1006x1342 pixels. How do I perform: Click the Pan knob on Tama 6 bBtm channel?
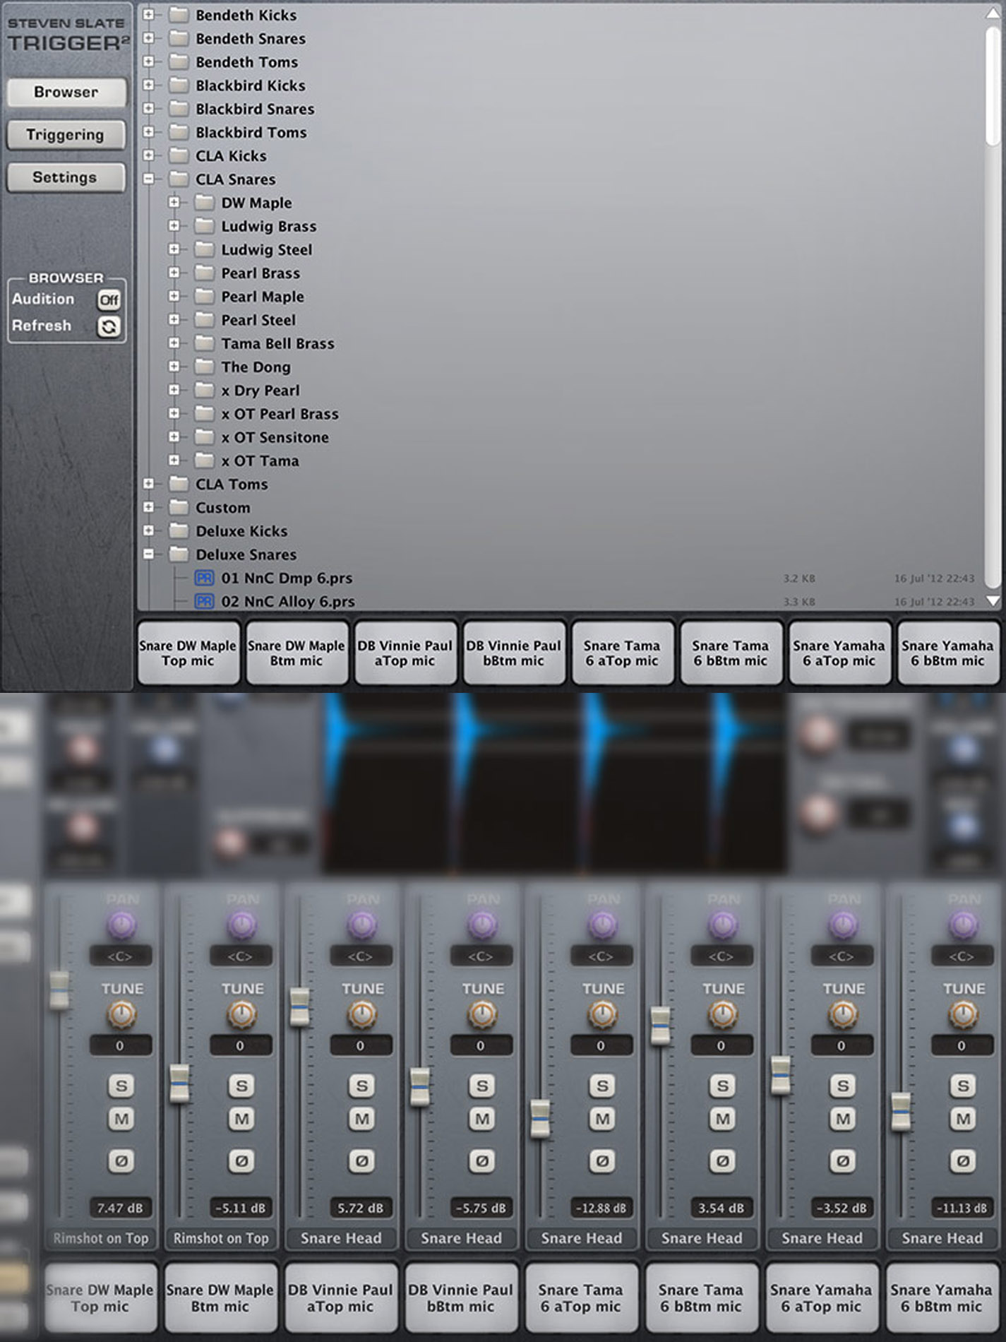(722, 925)
